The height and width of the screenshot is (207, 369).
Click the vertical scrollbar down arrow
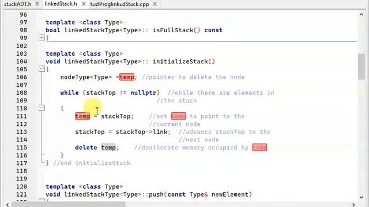[362, 197]
